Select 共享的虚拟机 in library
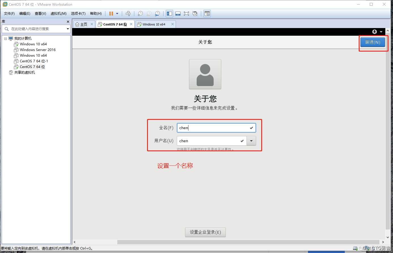393x253 pixels. point(25,73)
